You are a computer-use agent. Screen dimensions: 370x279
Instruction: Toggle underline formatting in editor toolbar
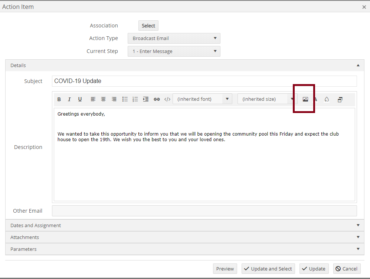(80, 99)
